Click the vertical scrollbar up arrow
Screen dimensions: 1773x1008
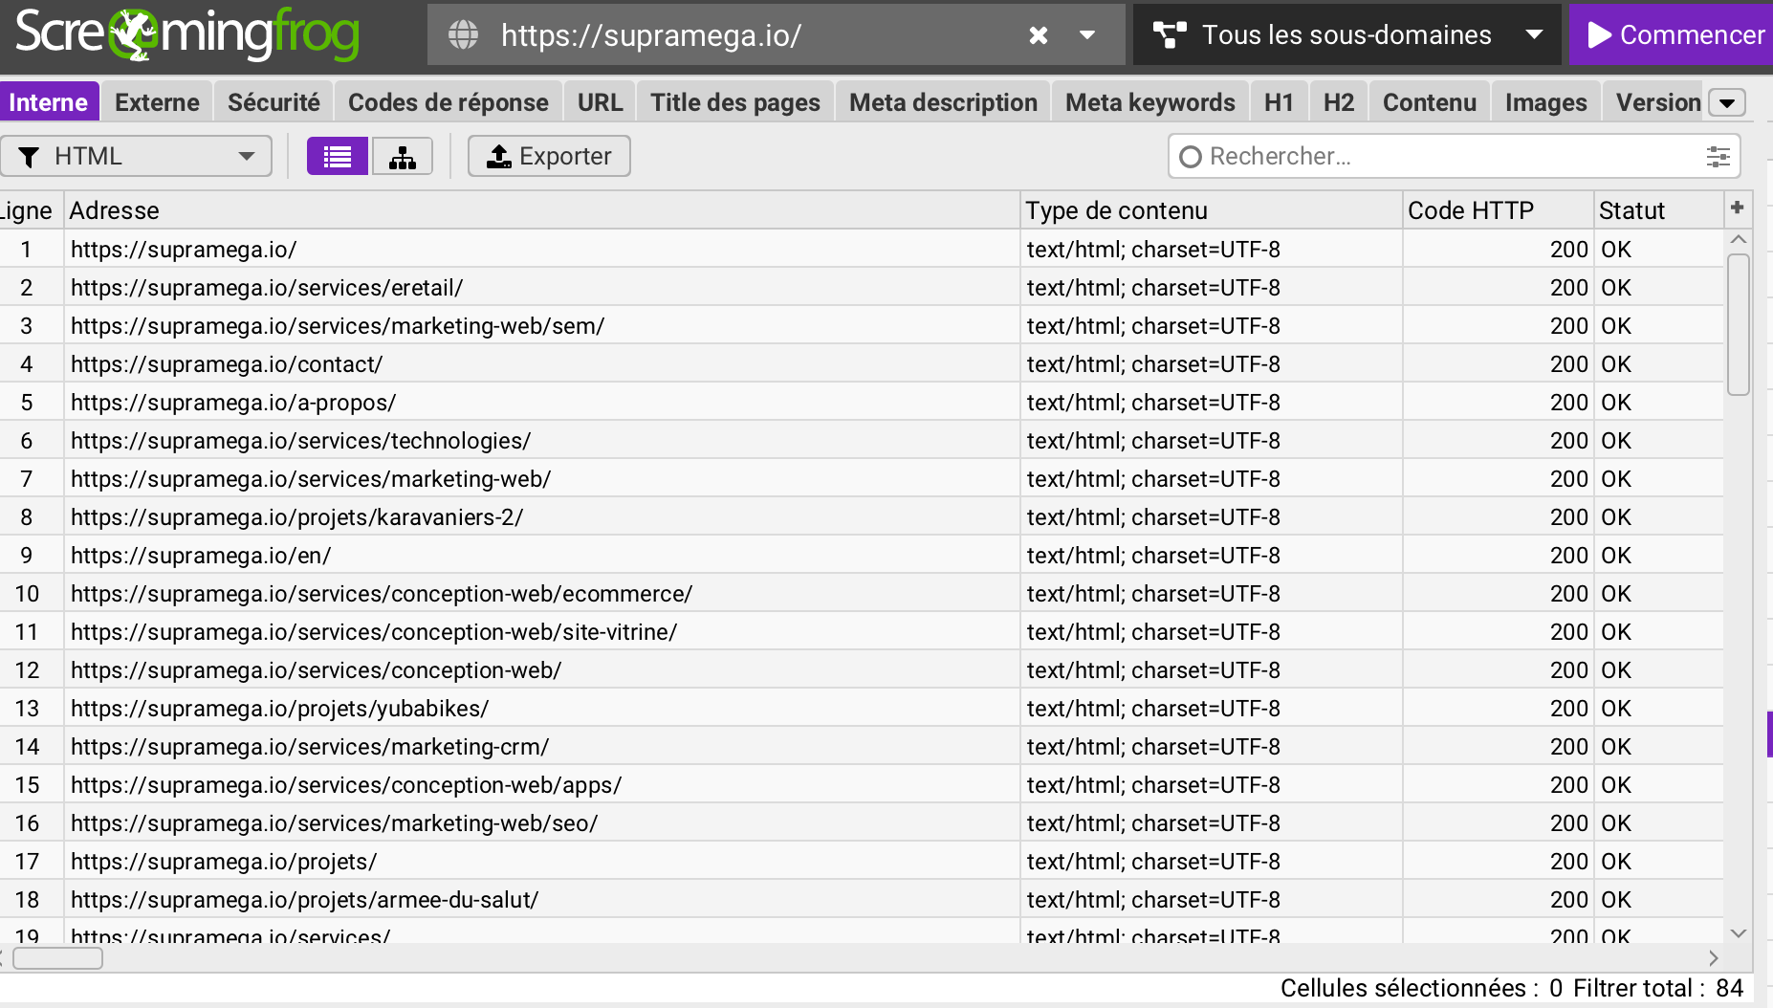point(1739,239)
